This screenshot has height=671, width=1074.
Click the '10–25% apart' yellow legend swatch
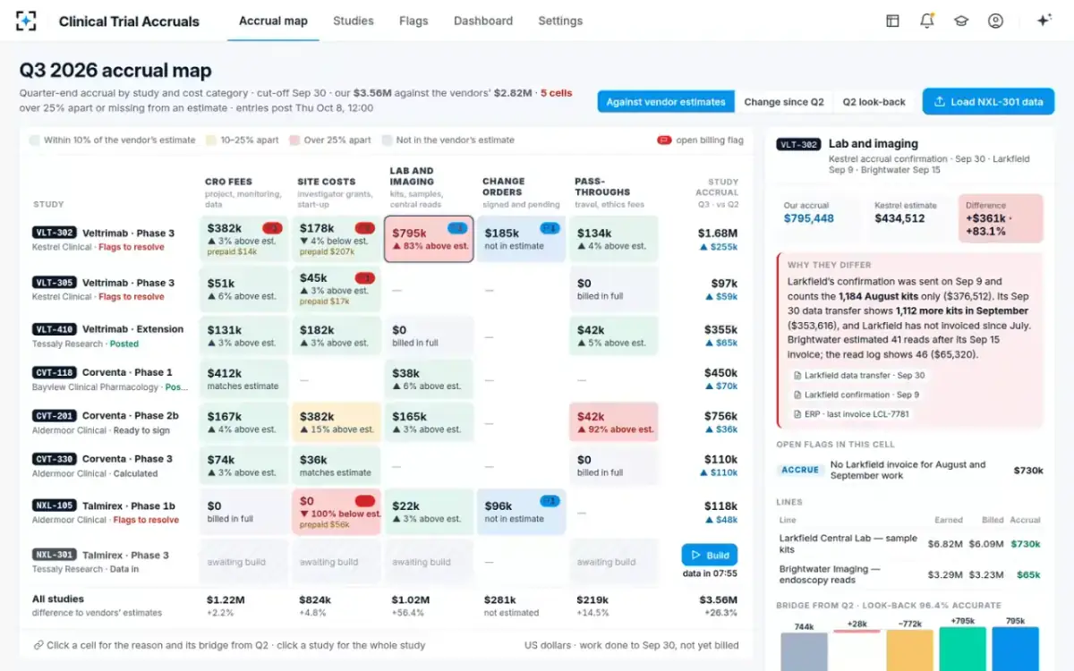pyautogui.click(x=211, y=140)
